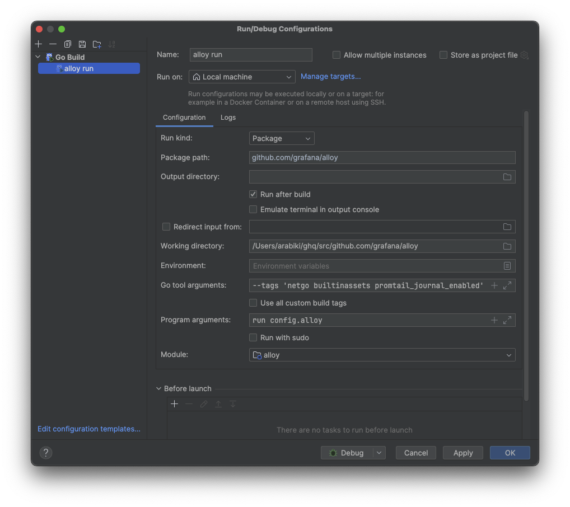Uncheck Run after build
Viewport: 570px width, 507px height.
(253, 194)
